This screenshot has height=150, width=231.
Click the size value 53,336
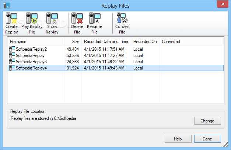[x=73, y=56]
